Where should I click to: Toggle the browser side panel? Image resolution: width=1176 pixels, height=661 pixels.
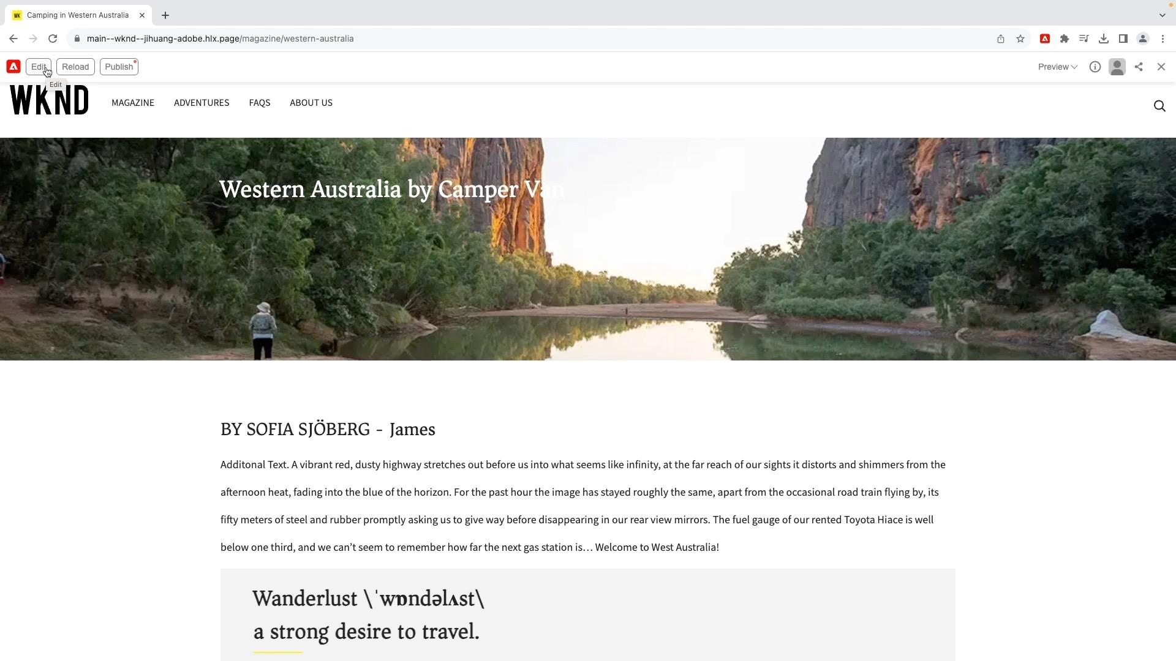[1123, 39]
